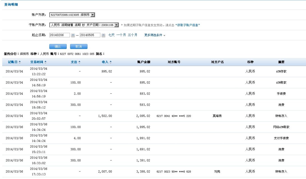The image size is (306, 179).
Task: Select the 一个月 date range shortcut
Action: click(121, 35)
